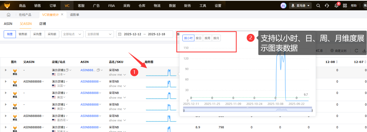Open 自定义列 column settings

tap(338, 51)
